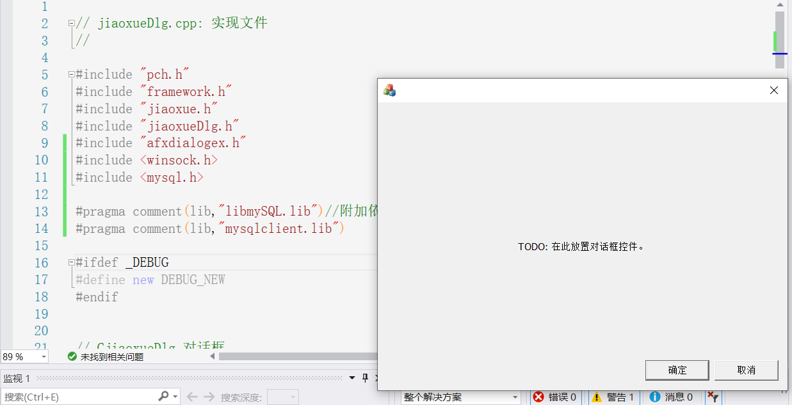Click the back navigation arrow in the watch panel

click(x=191, y=397)
